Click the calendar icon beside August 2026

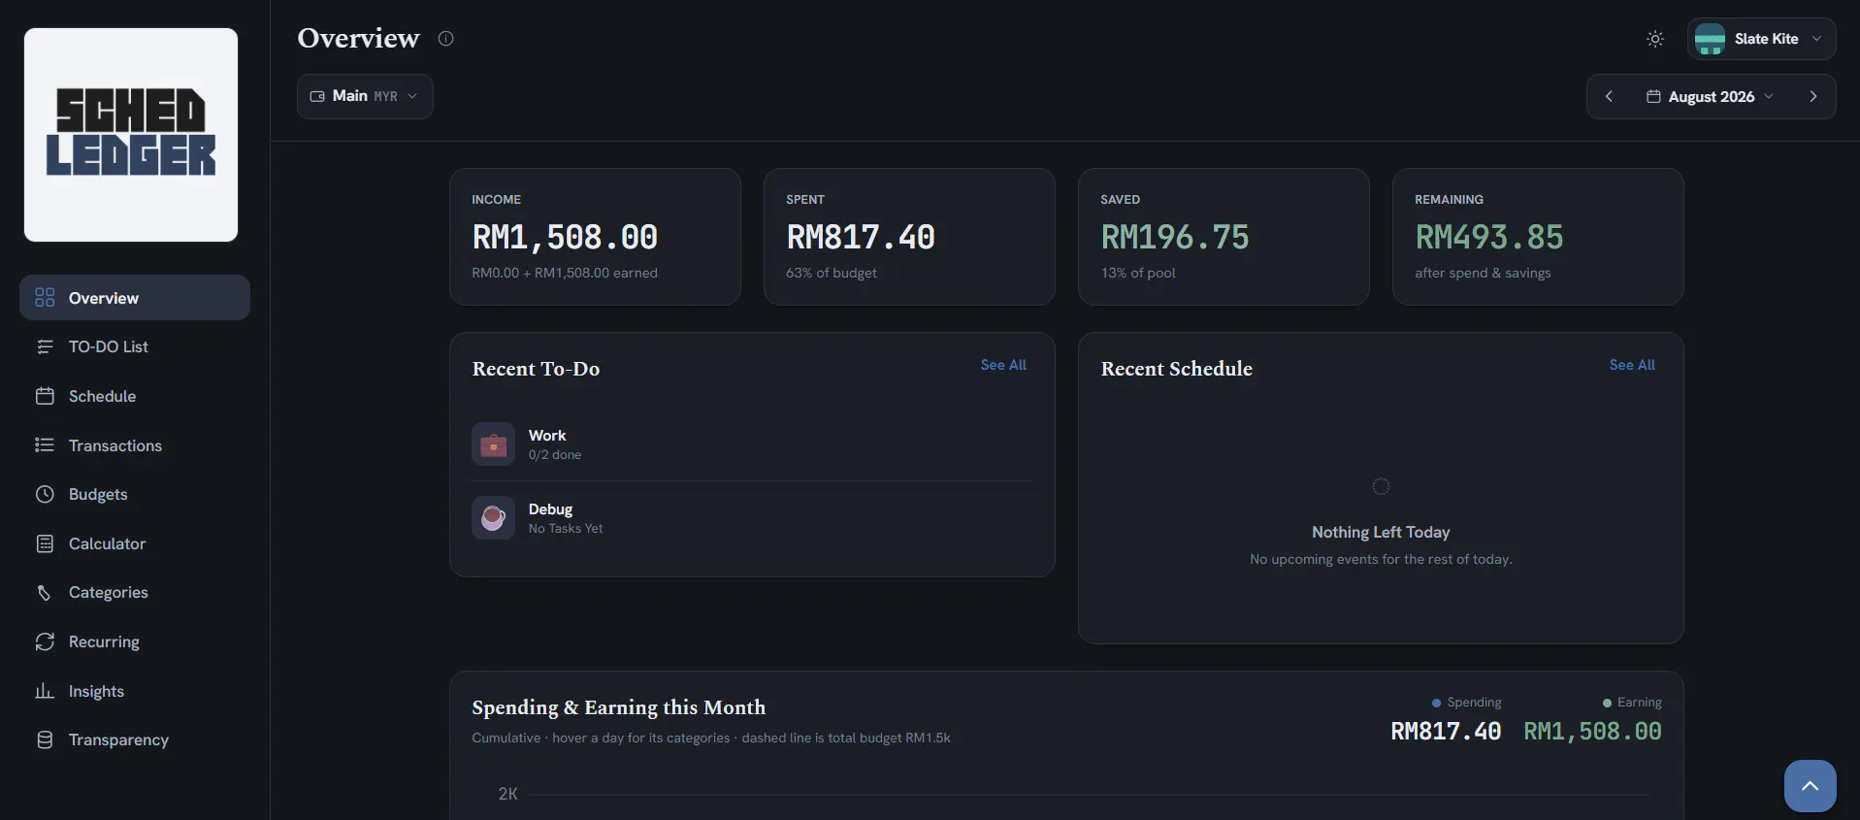coord(1653,96)
